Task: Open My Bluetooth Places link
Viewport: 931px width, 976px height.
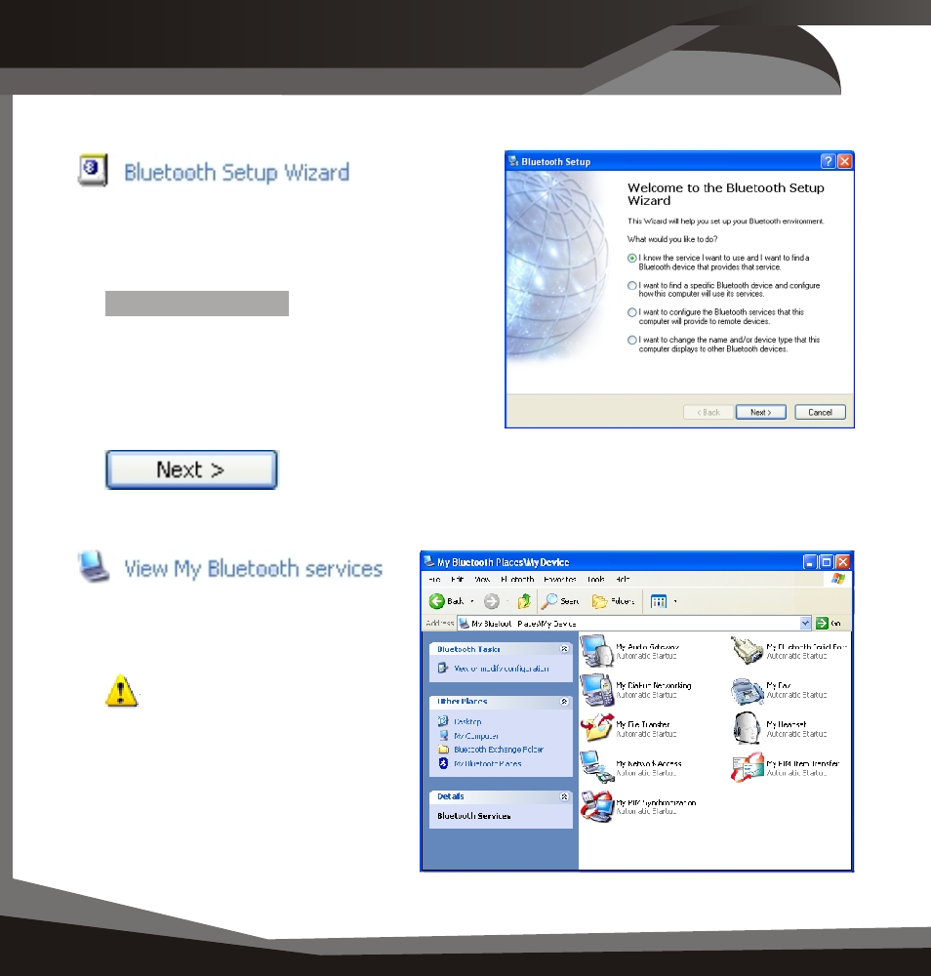Action: pos(487,763)
